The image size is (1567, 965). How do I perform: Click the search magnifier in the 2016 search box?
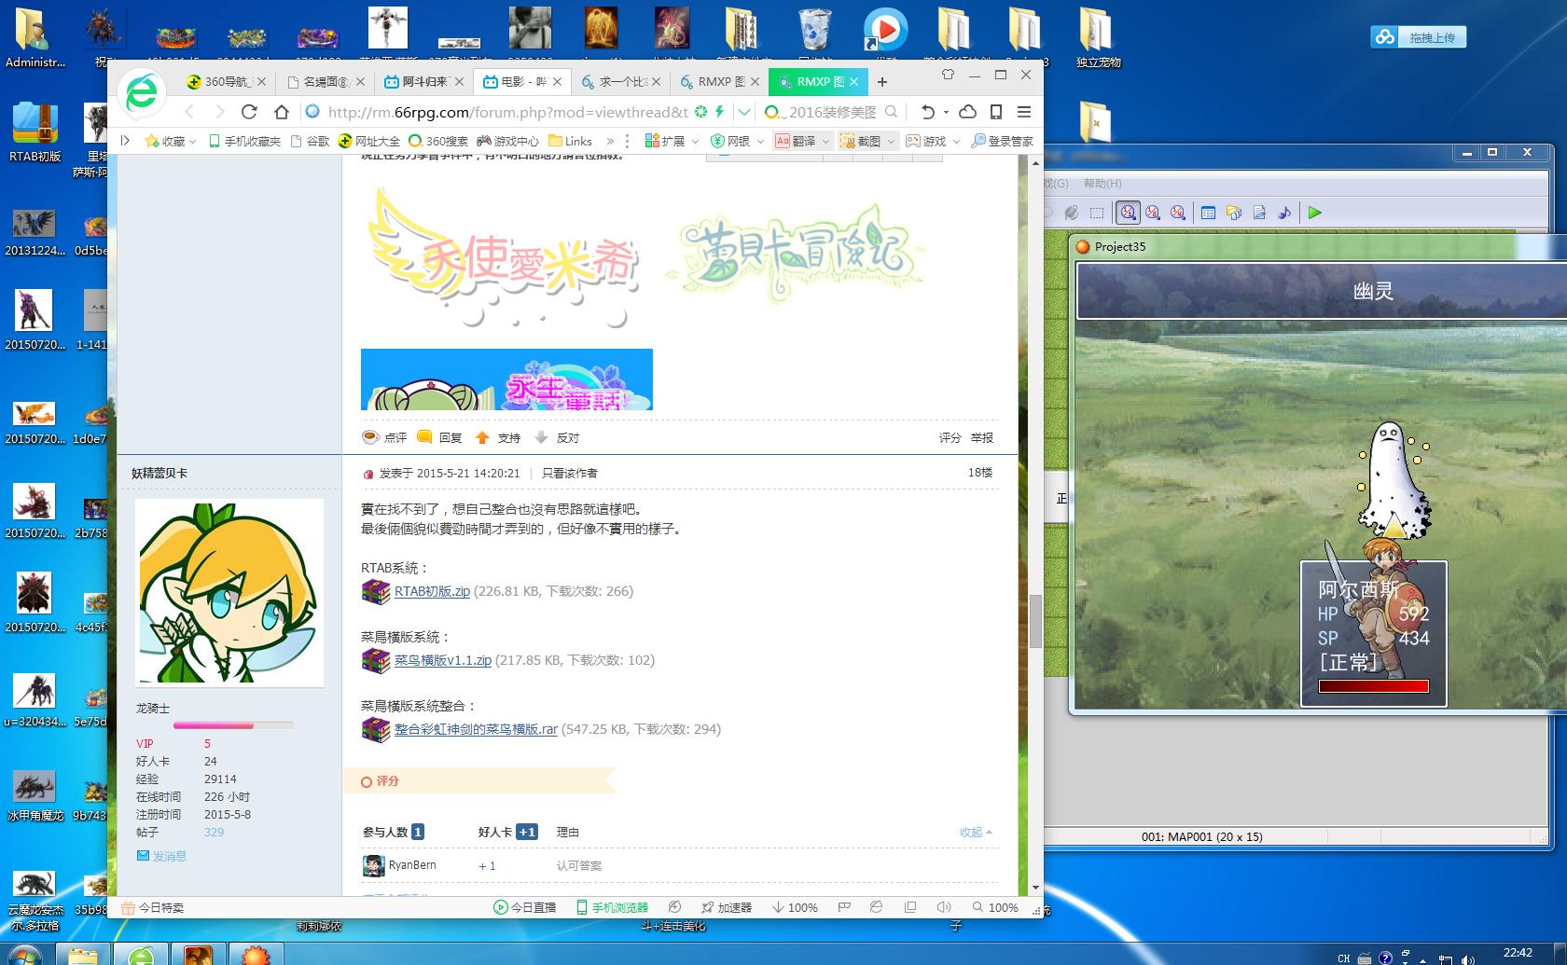pos(892,112)
